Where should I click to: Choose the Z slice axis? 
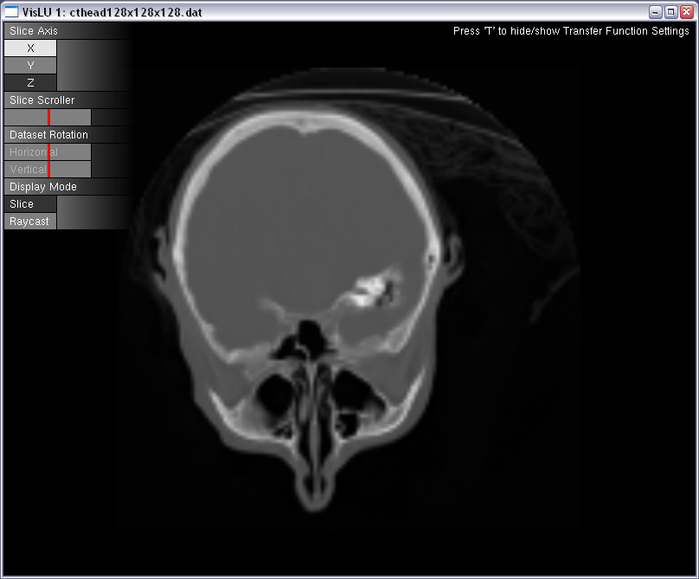[x=30, y=83]
